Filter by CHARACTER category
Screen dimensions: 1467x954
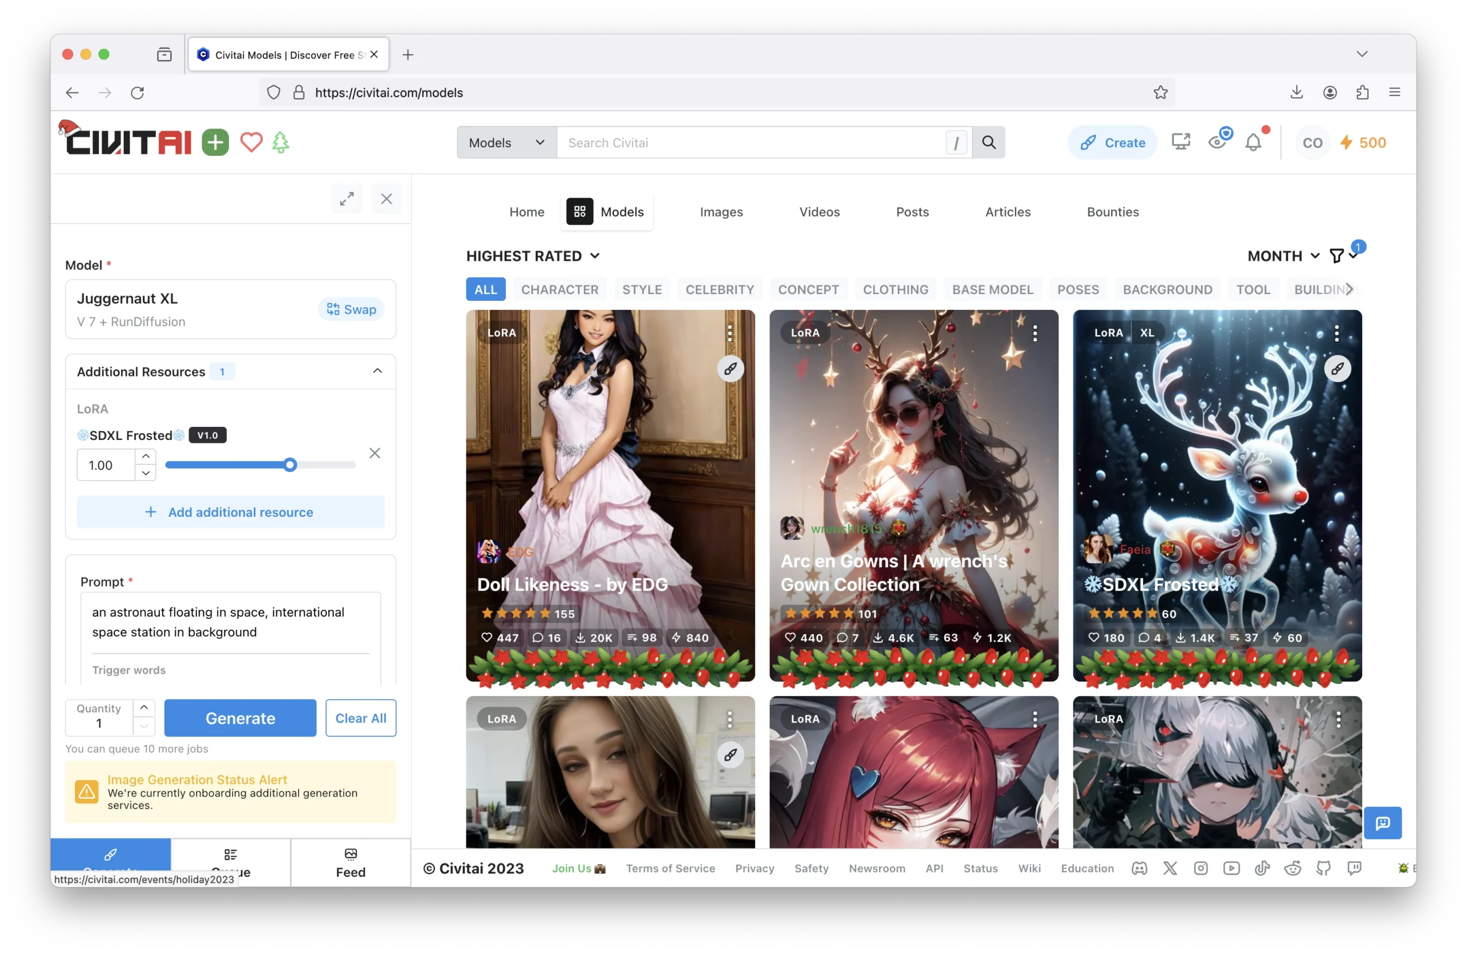(x=560, y=289)
